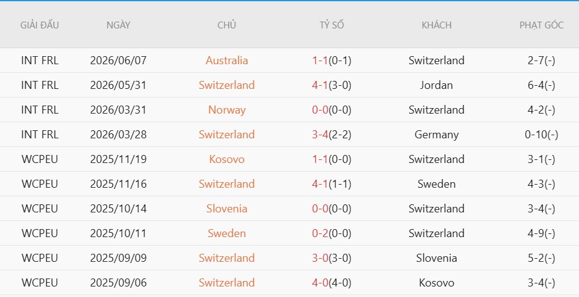Image resolution: width=579 pixels, height=297 pixels.
Task: Select Slovenia home team on 2025/10/14
Action: (x=227, y=209)
